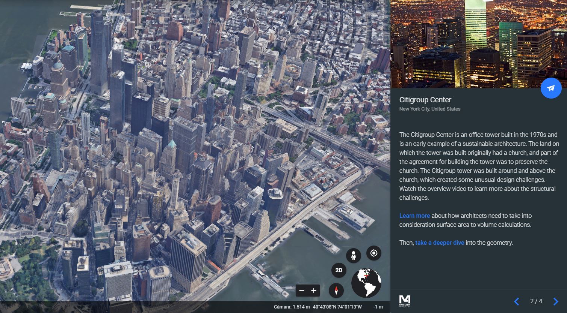
Task: Reset orientation with the red compass
Action: point(336,291)
